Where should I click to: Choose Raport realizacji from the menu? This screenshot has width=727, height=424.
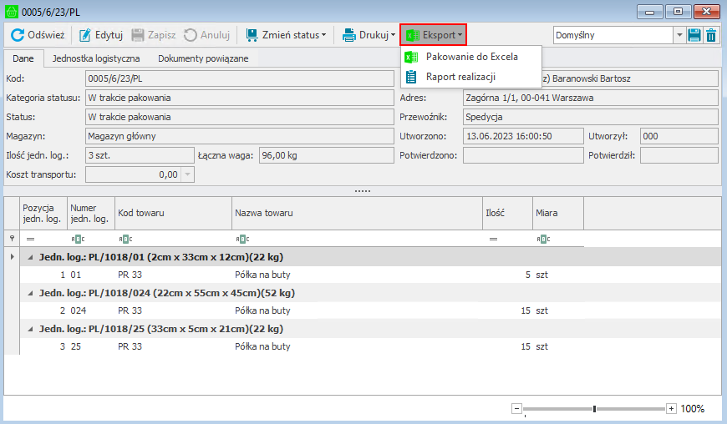[x=460, y=77]
